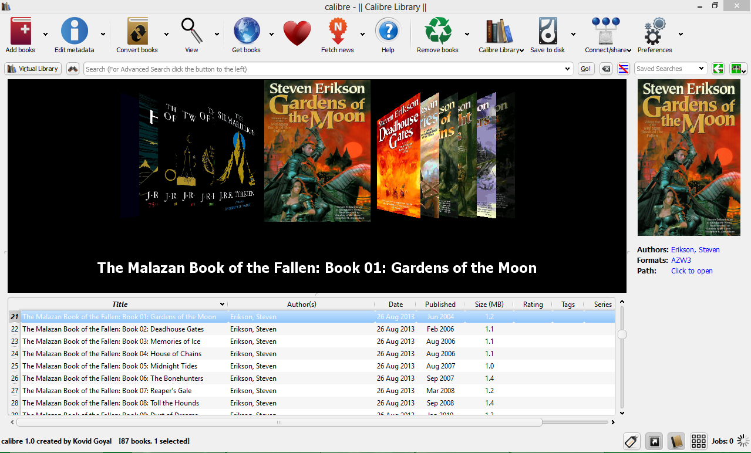Open the search history dropdown arrow
This screenshot has height=453, width=751.
tap(567, 69)
